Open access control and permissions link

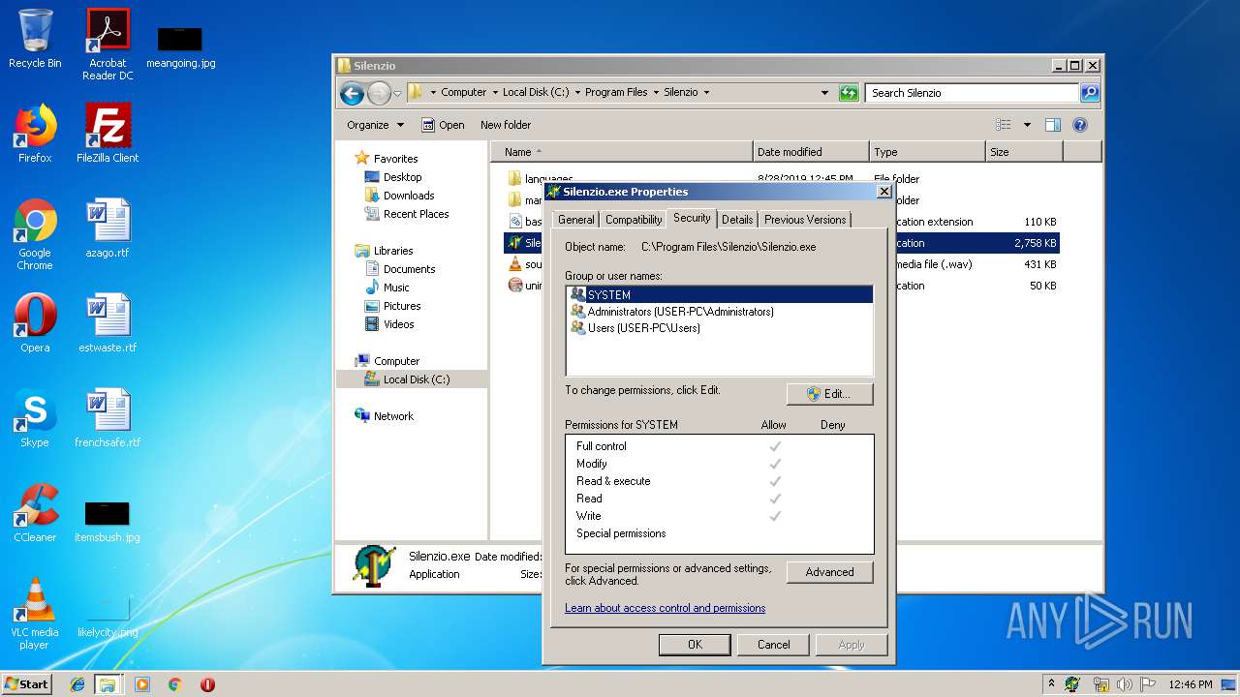tap(666, 608)
